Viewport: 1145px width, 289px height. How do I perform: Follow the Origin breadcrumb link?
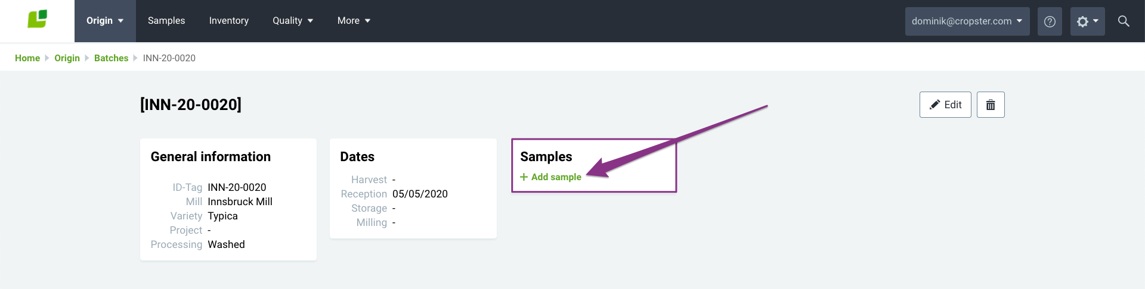[x=67, y=58]
